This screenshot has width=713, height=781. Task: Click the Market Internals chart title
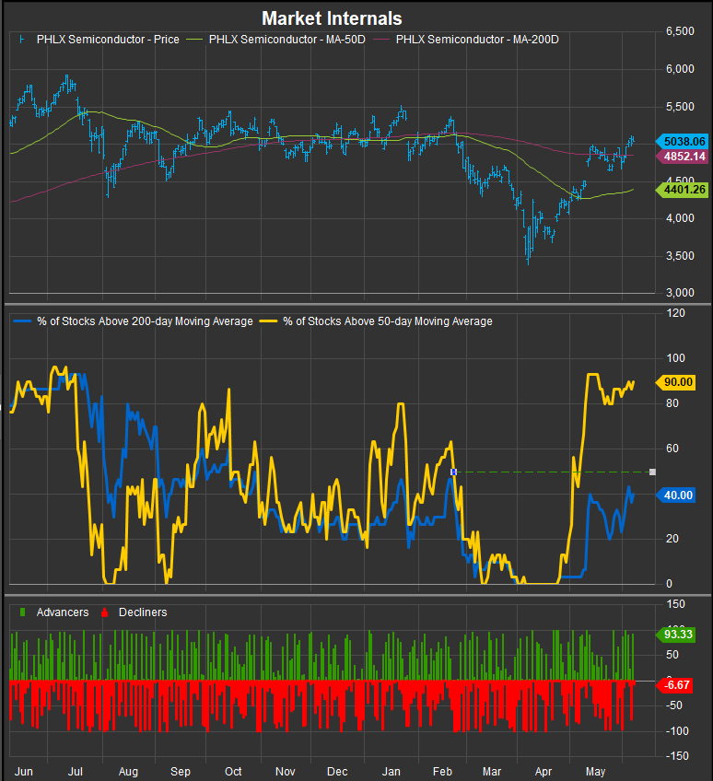(332, 18)
